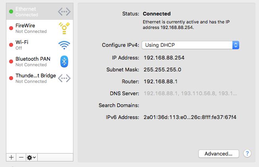Click the IPv6 address value

pos(190,117)
